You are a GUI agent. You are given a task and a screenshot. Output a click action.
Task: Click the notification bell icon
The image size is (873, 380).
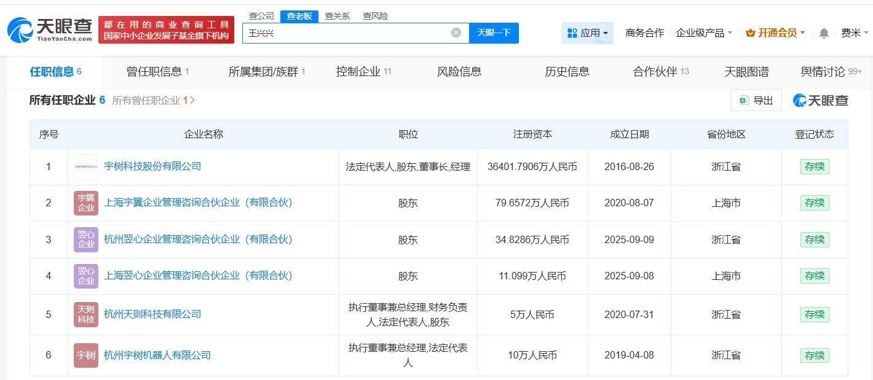[824, 33]
